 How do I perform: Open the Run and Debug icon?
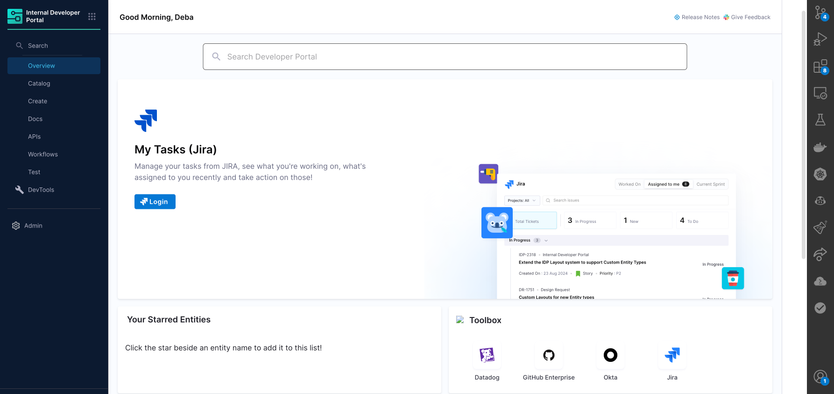coord(820,39)
